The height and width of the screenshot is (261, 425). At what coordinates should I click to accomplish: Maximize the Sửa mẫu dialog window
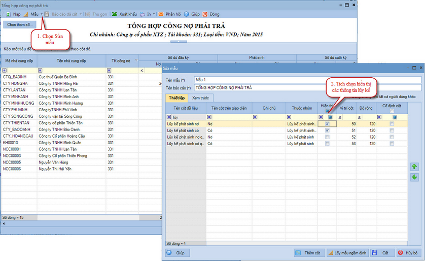[x=414, y=68]
